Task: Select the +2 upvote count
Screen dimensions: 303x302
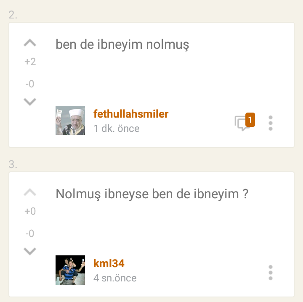Action: pyautogui.click(x=30, y=62)
